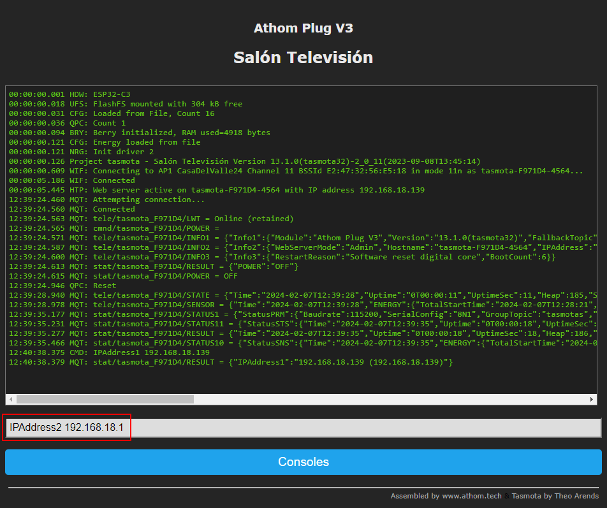Screen dimensions: 607x508
Task: Click the MQT Attempting connection log line
Action: (x=106, y=200)
